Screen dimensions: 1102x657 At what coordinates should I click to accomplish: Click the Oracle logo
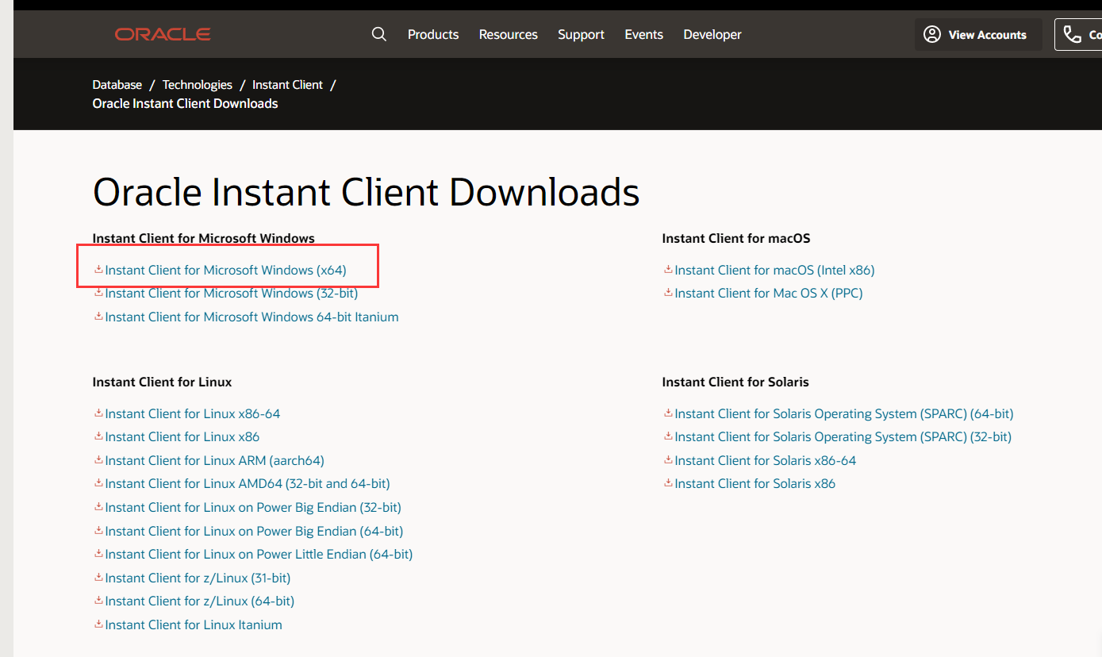point(162,33)
